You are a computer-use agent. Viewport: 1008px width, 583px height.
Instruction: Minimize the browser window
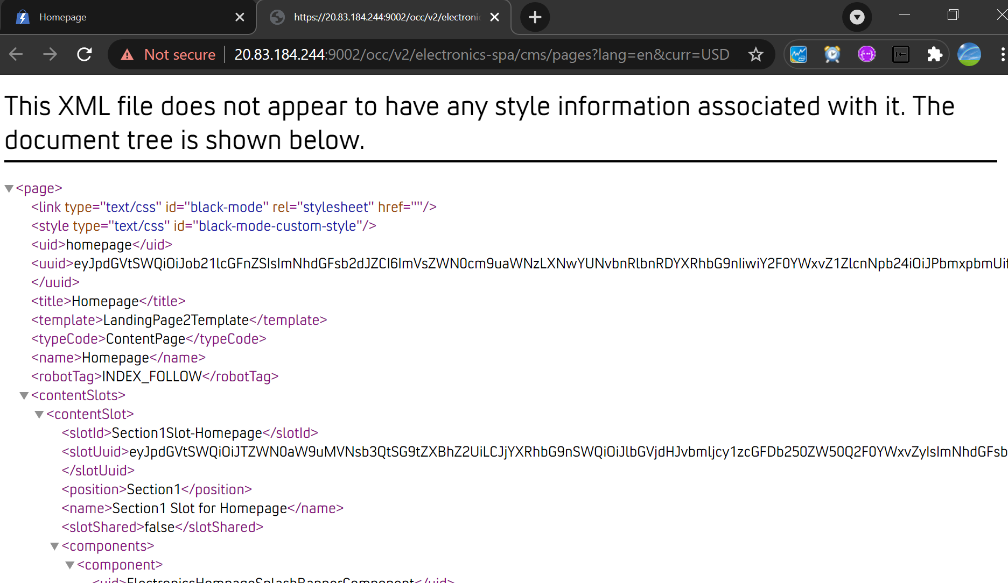tap(905, 15)
